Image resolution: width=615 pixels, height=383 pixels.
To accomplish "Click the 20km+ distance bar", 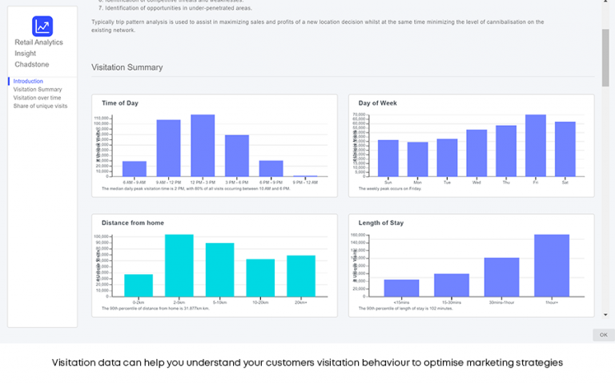I will point(301,276).
